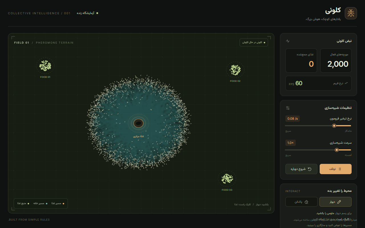Click the مورچه‌های فعال 2,000 stat card

pyautogui.click(x=336, y=60)
